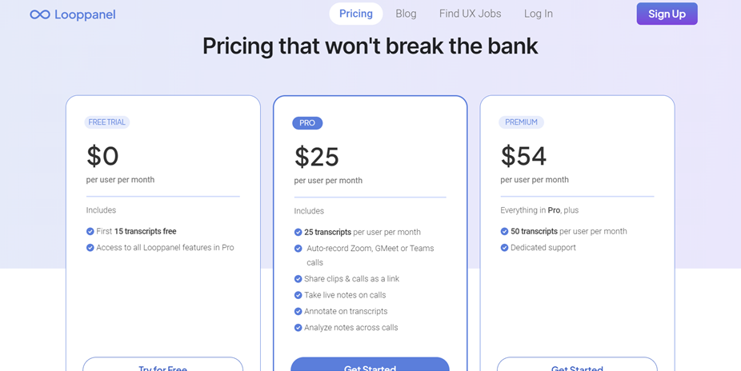Click Get Started under Premium plan
Image resolution: width=741 pixels, height=371 pixels.
pyautogui.click(x=577, y=365)
